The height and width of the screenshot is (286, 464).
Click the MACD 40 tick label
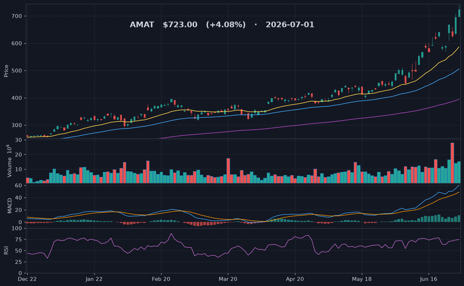click(x=19, y=198)
